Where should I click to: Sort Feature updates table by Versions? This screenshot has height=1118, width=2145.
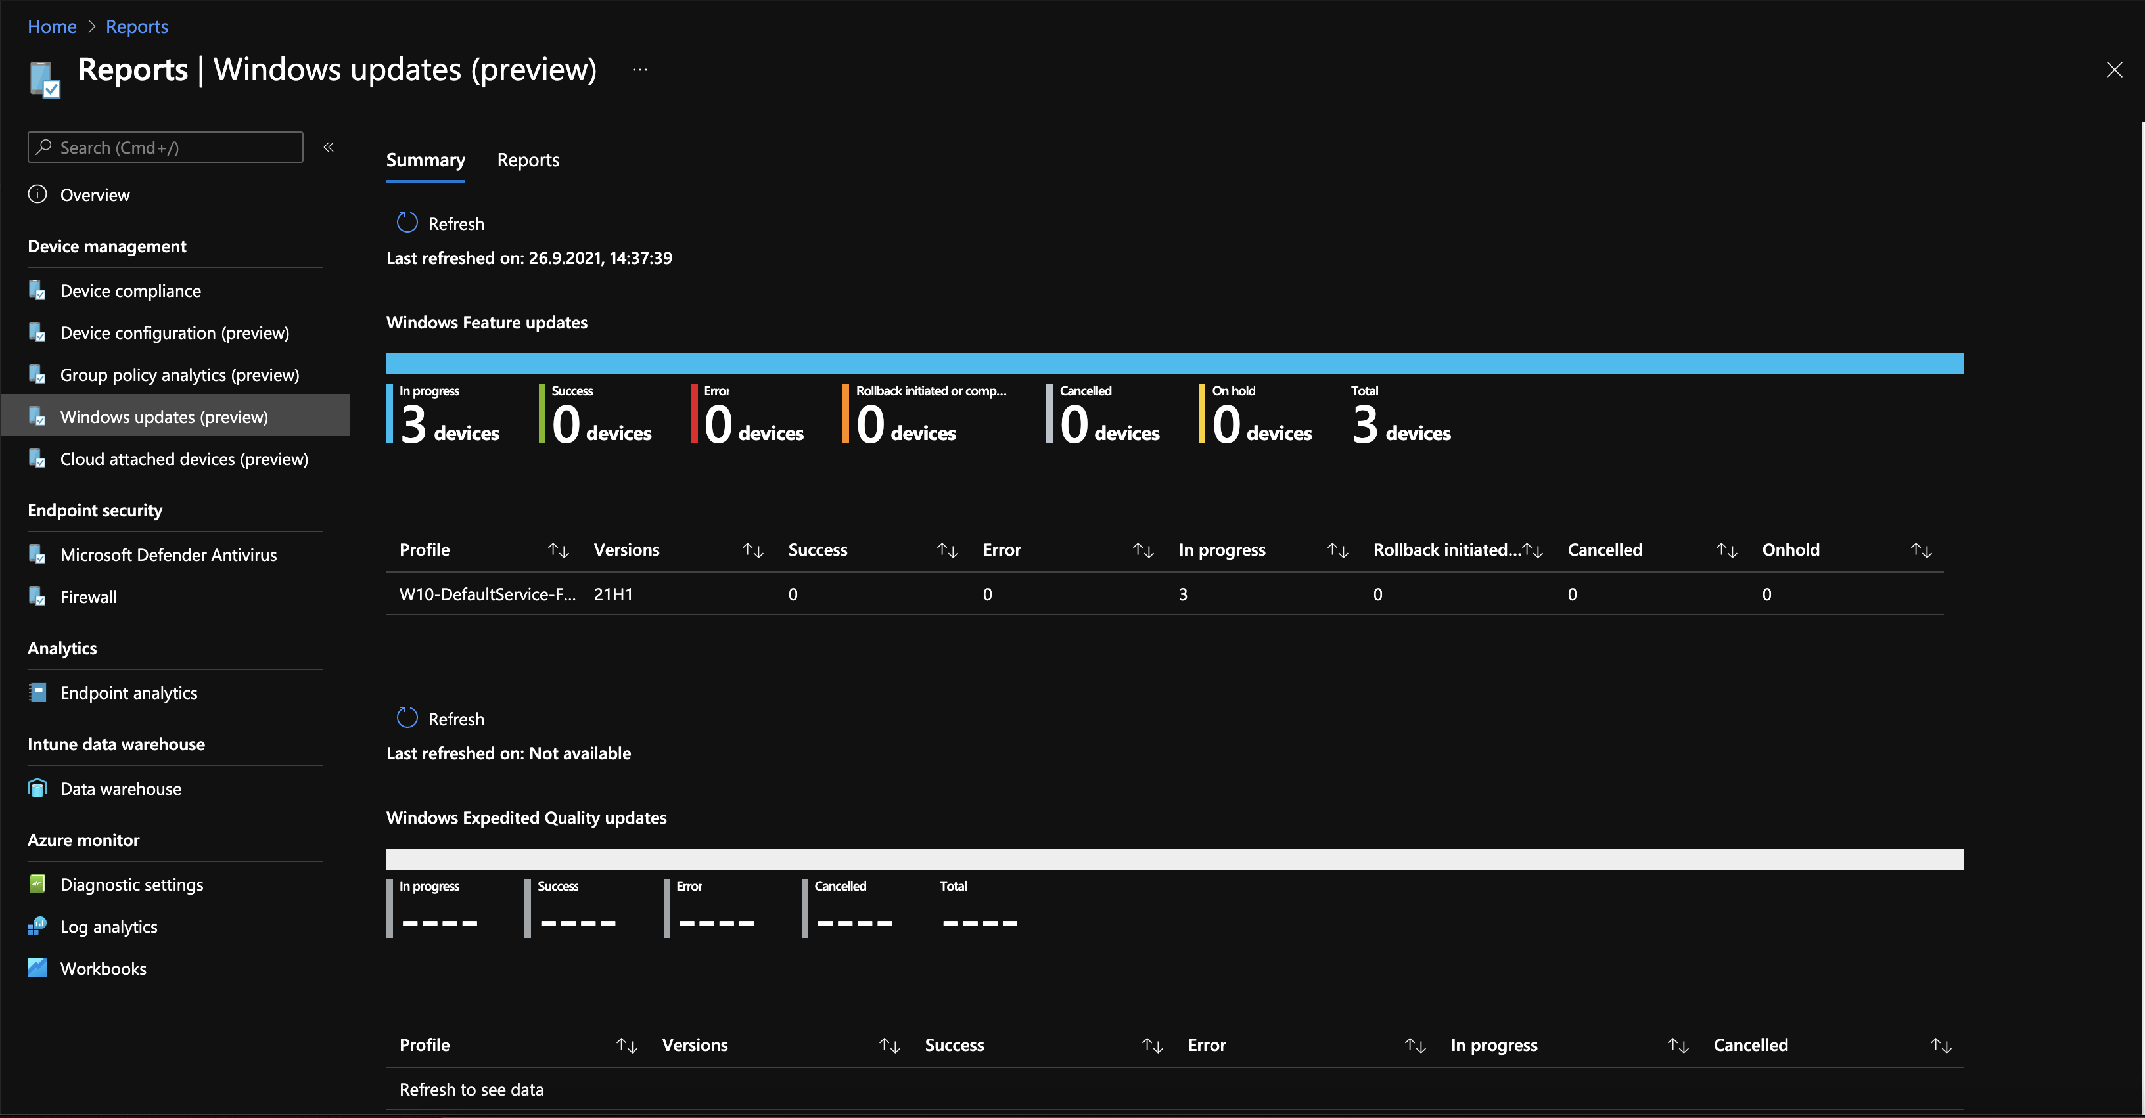(752, 550)
